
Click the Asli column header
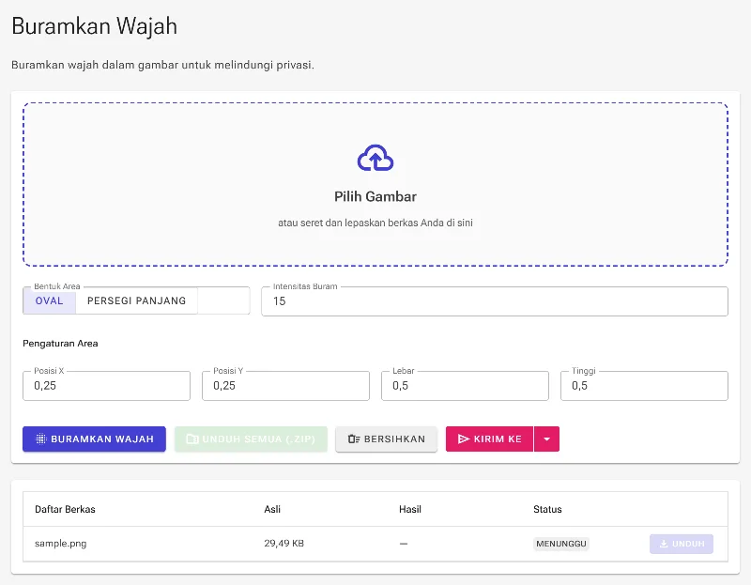coord(272,509)
